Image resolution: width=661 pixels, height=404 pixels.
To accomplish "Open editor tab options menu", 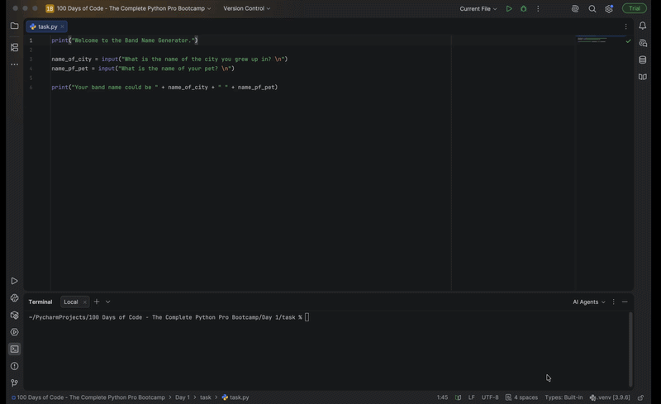I will 626,26.
